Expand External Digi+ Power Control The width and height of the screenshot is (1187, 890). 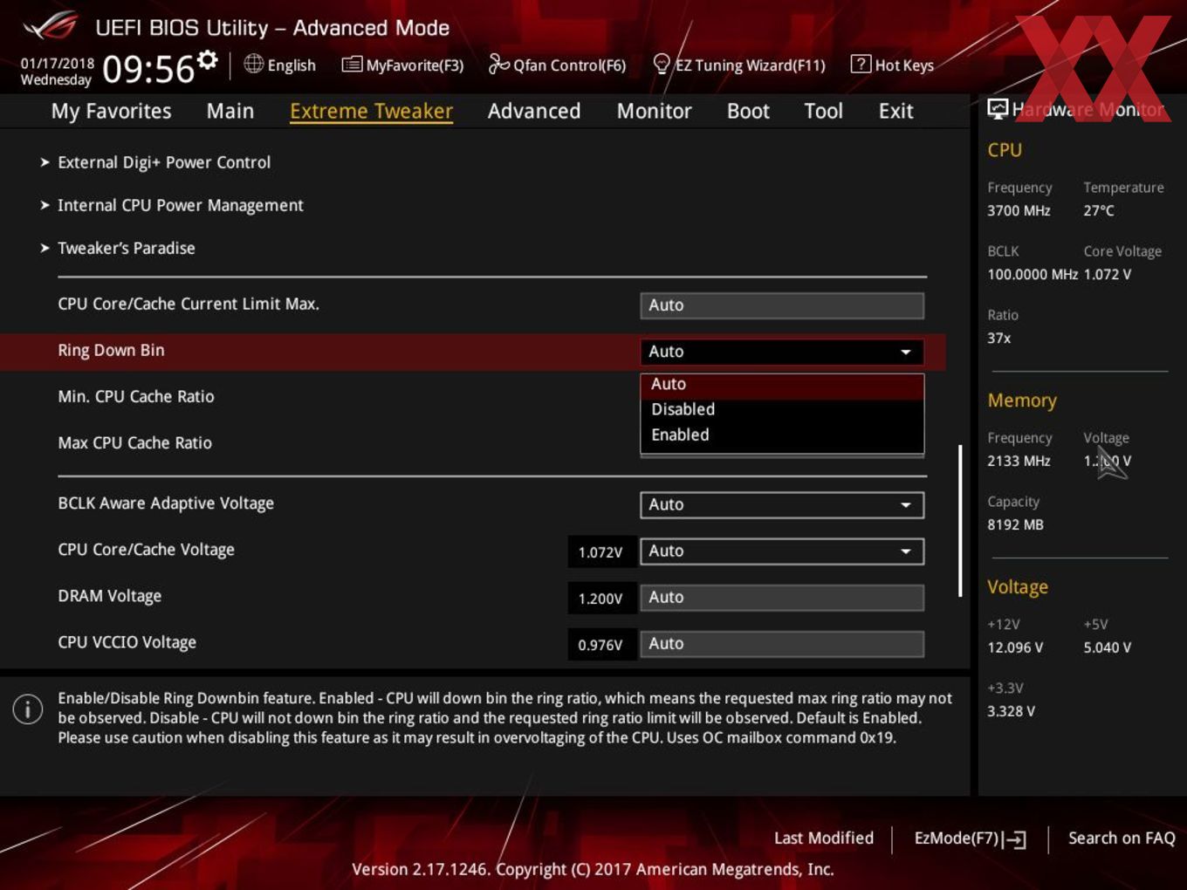(164, 162)
